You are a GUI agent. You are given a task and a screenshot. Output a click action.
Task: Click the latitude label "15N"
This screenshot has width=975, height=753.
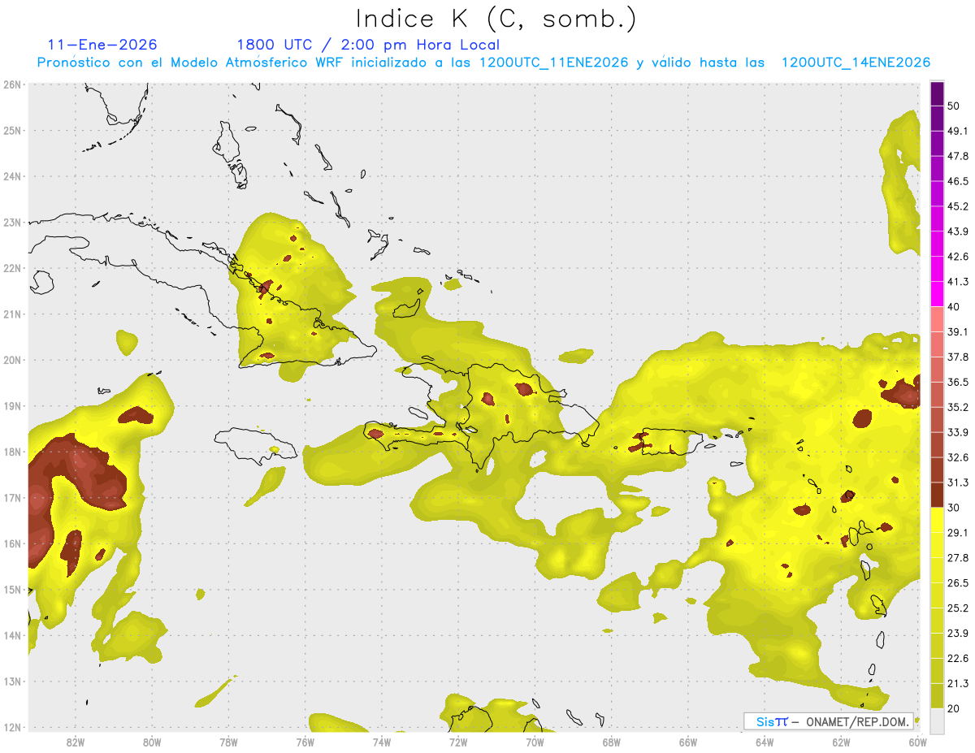point(12,590)
